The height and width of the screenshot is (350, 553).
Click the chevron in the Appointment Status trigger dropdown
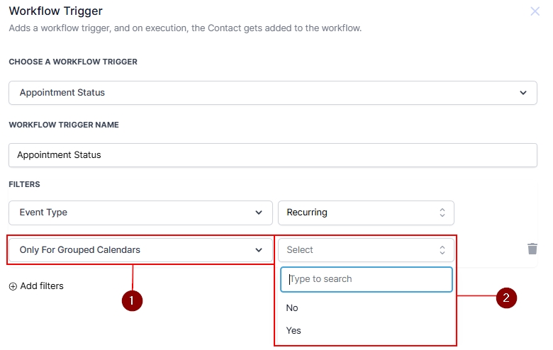point(523,93)
